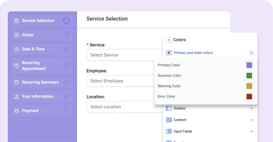The width and height of the screenshot is (273, 142).
Task: Open the Select Employee dropdown
Action: tap(121, 81)
